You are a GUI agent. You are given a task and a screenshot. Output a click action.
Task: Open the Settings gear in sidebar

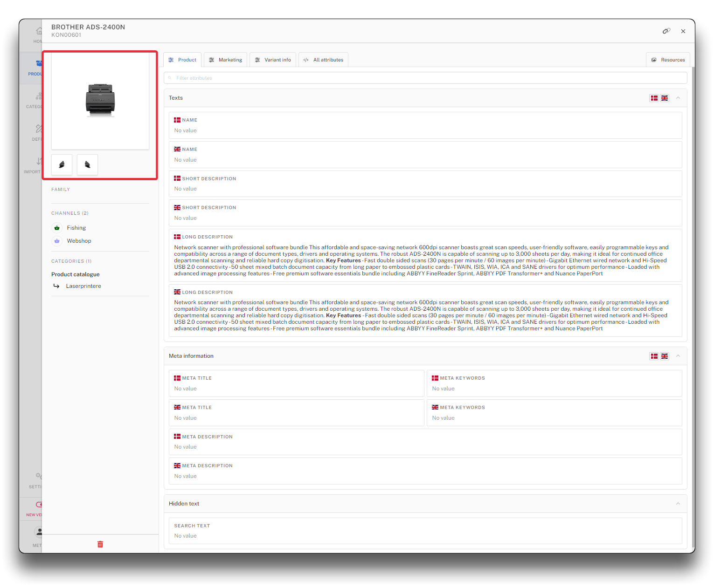click(38, 476)
